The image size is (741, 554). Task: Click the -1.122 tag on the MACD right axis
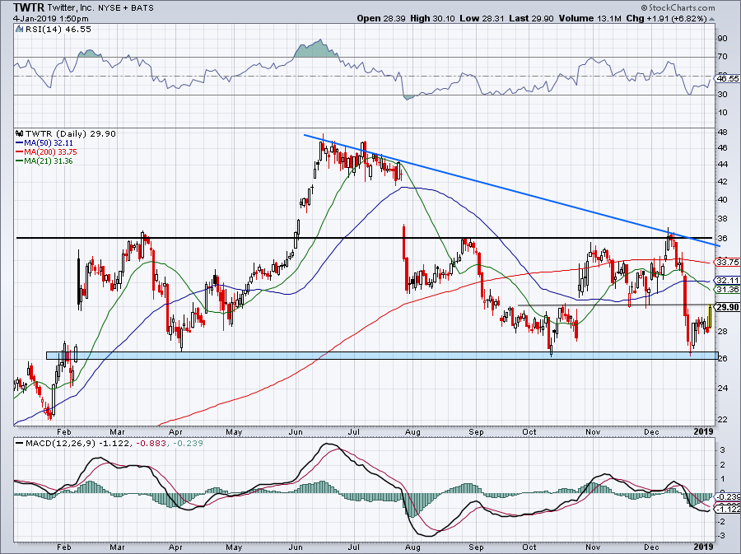727,509
